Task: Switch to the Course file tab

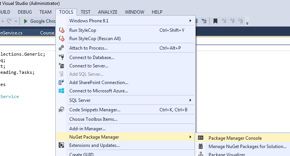Action: [48, 33]
